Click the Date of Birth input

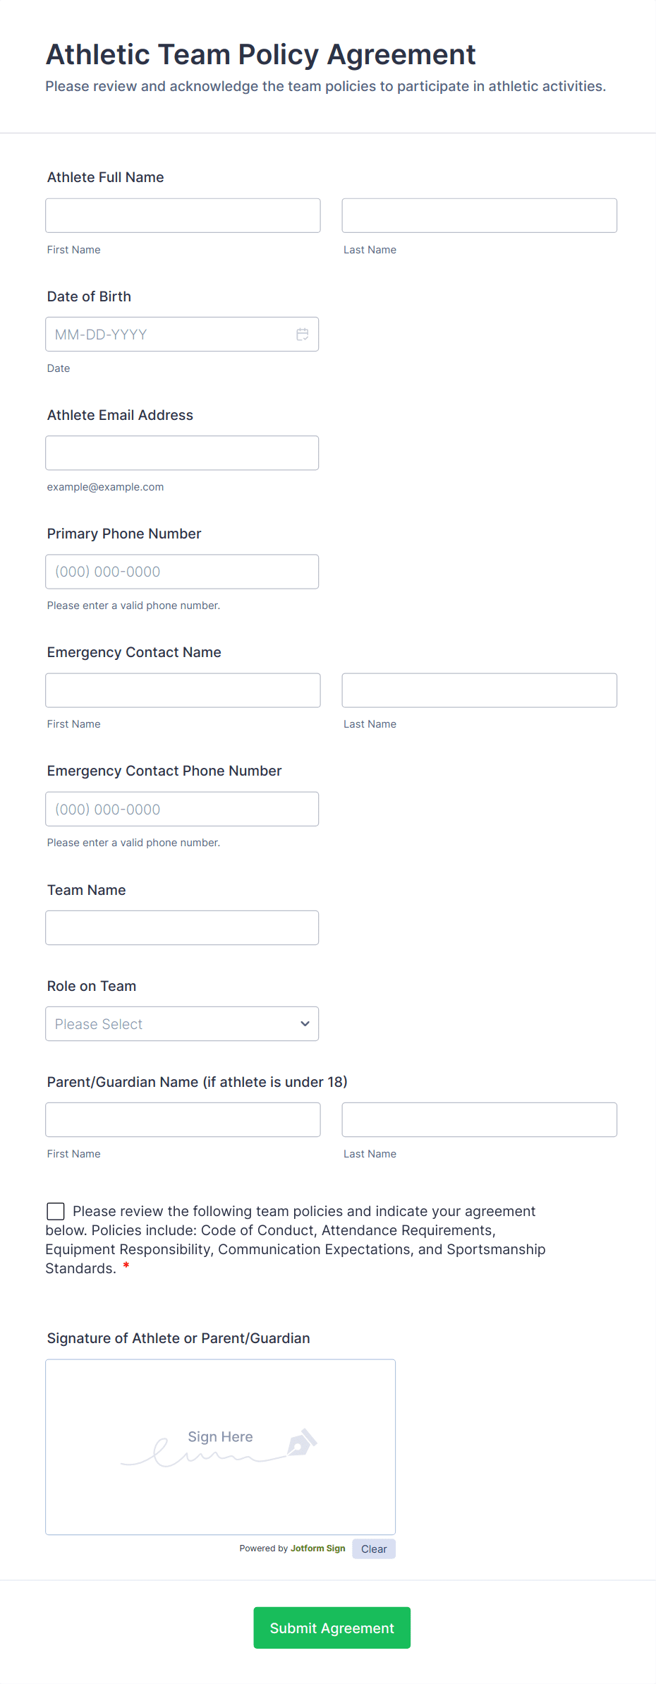click(169, 335)
